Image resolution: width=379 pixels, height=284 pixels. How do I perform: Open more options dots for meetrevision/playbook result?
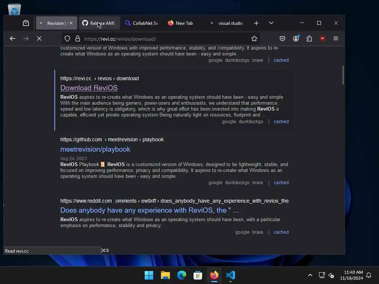(269, 183)
